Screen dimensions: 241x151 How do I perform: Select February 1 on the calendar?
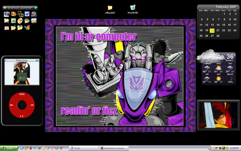pyautogui.click(x=224, y=14)
